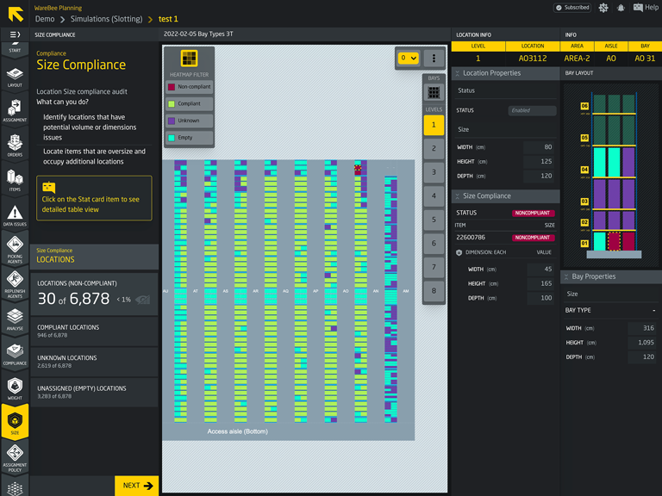Select level 1 in the Levels selector
The width and height of the screenshot is (662, 496).
pos(434,125)
